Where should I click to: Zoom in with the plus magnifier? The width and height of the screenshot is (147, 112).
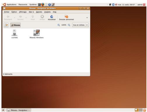(x=69, y=25)
